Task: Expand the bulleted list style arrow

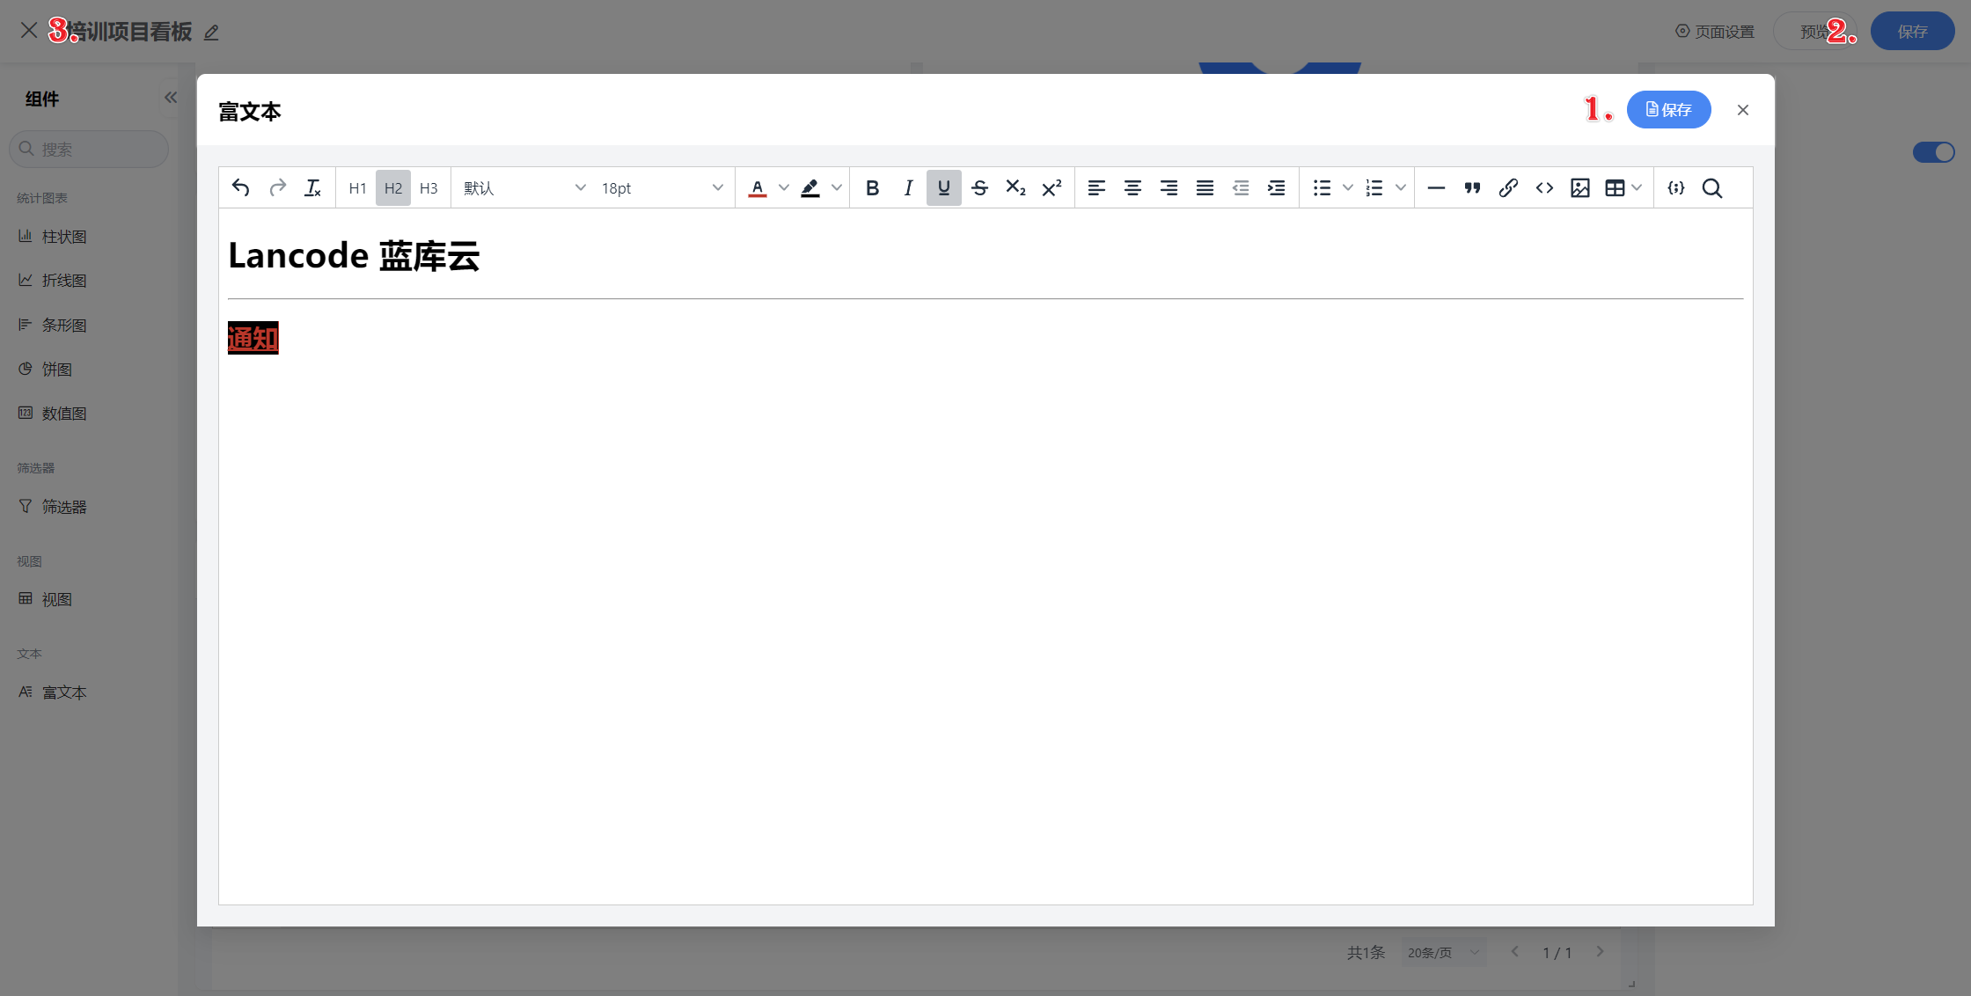Action: coord(1348,187)
